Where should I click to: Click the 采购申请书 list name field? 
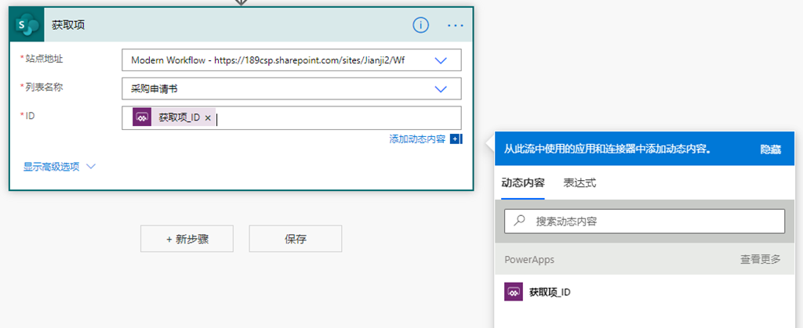[x=292, y=89]
